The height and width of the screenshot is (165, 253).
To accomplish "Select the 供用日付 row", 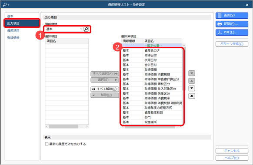I will click(x=152, y=60).
